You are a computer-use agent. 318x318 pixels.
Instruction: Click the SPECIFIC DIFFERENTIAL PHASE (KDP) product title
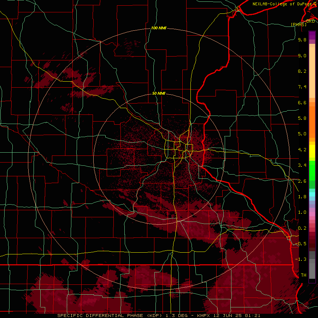[111, 316]
